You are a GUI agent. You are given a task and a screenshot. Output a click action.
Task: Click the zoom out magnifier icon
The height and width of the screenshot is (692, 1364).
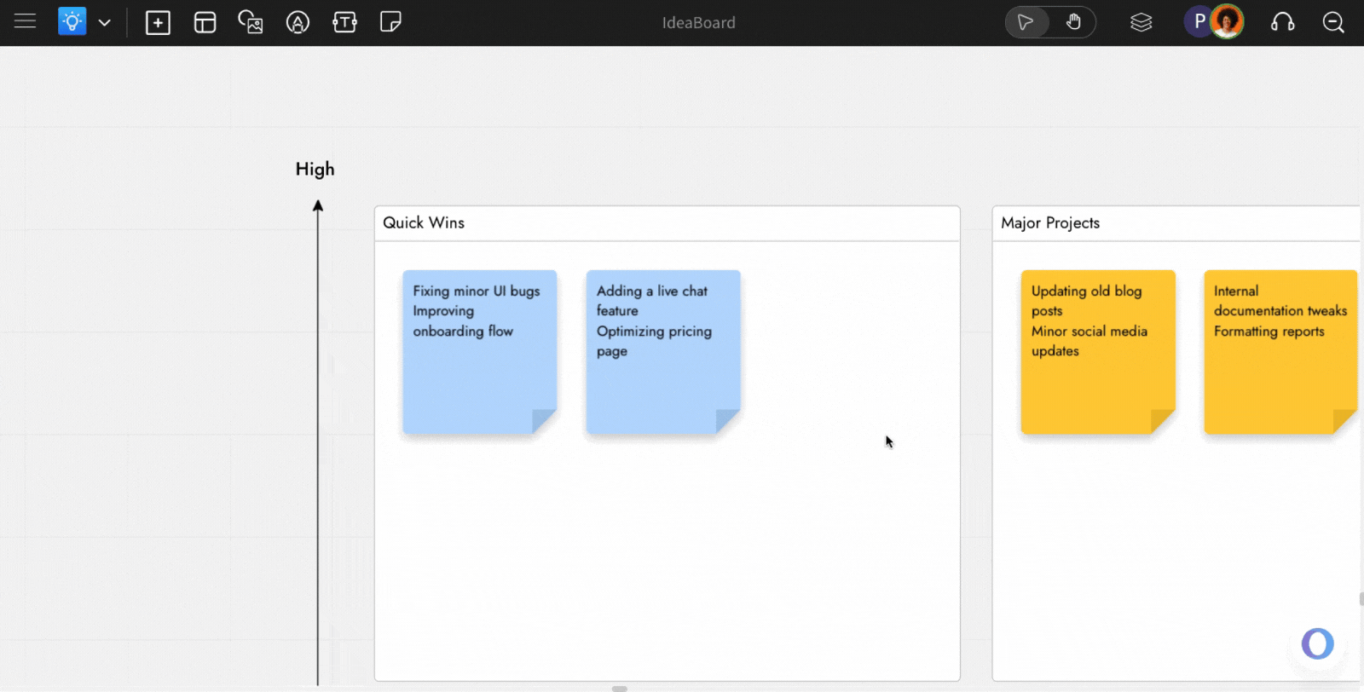coord(1333,22)
